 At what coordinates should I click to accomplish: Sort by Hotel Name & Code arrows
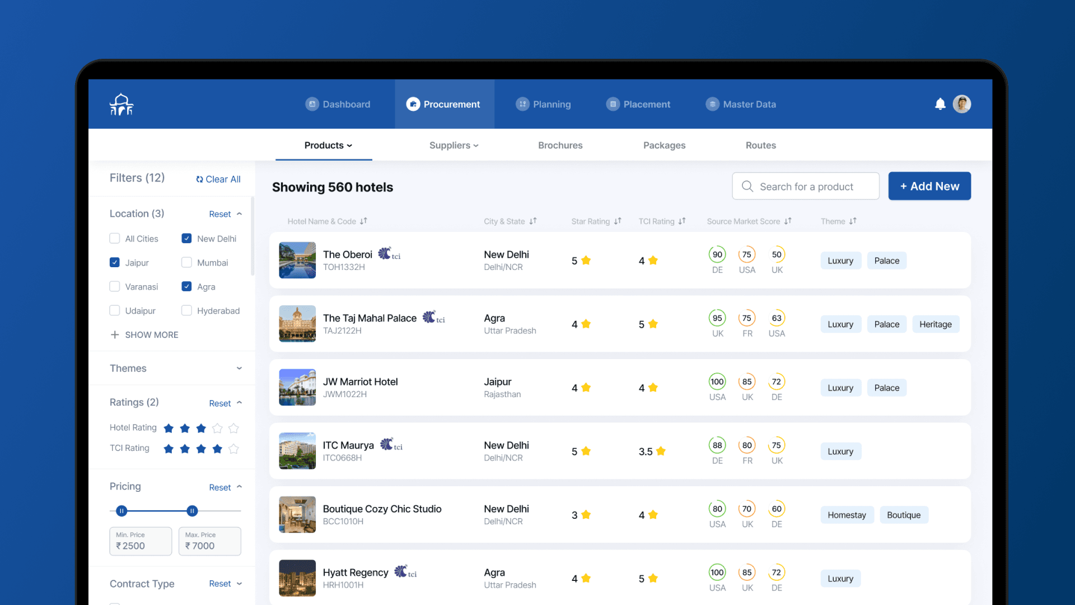pos(363,221)
